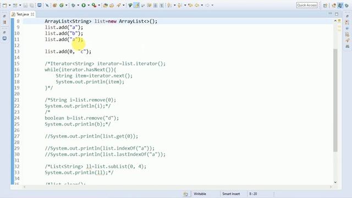
Task: Click line 8 ArrayList declaration
Action: tap(101, 21)
